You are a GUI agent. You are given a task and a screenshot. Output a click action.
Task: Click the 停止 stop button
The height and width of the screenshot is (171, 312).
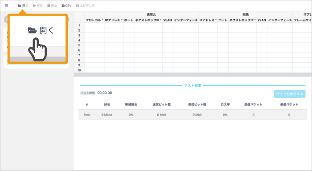52,6
